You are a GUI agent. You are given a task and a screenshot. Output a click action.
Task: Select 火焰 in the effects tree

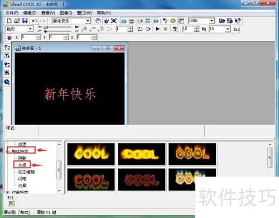point(22,165)
